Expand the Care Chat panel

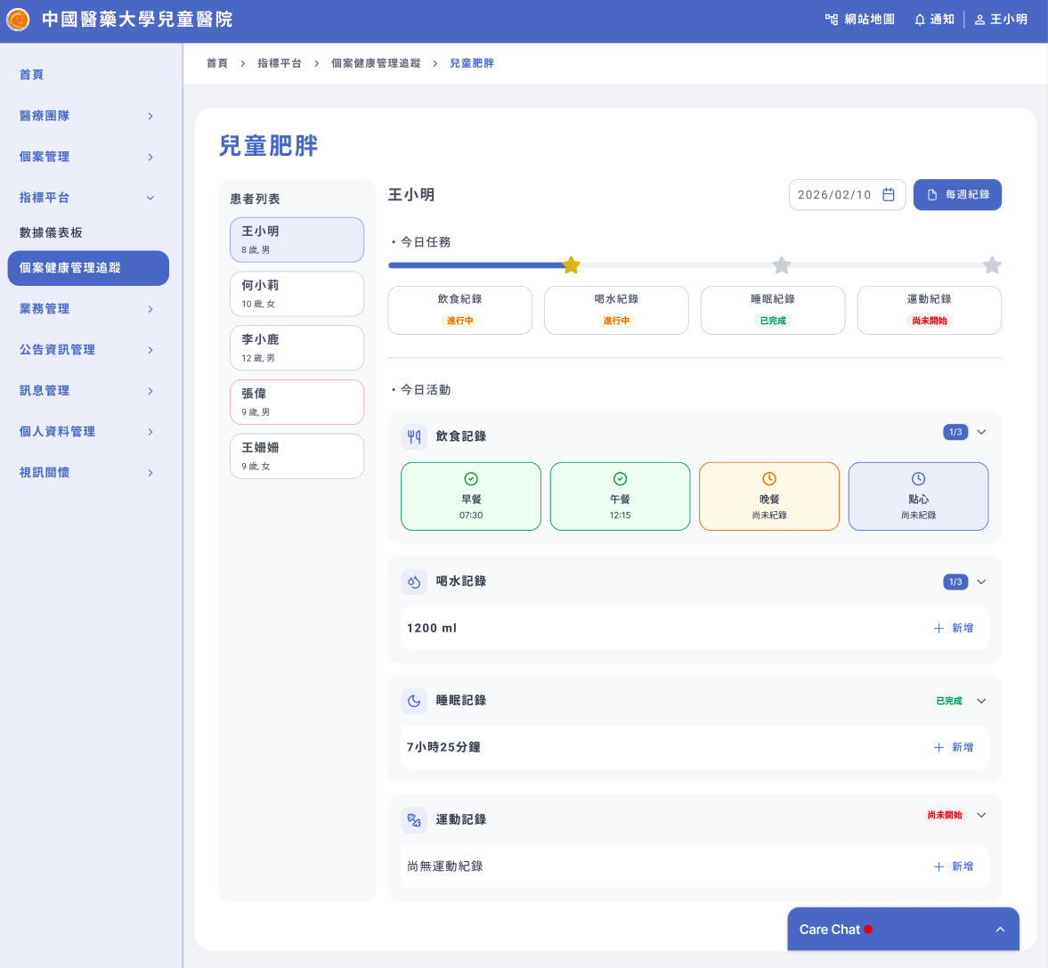tap(1000, 930)
